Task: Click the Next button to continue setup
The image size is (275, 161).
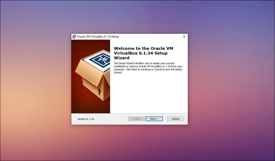Action: [154, 119]
